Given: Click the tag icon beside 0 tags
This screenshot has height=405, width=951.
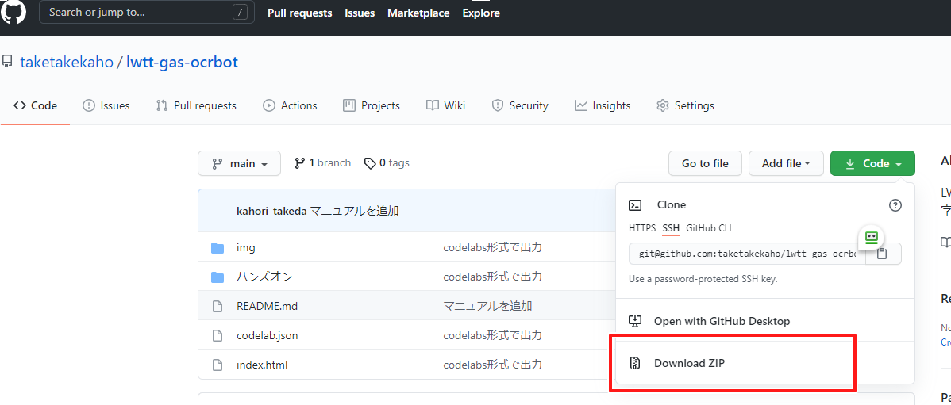Looking at the screenshot, I should coord(370,163).
